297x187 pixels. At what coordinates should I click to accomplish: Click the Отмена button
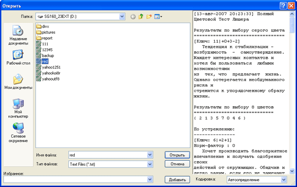coord(177,164)
